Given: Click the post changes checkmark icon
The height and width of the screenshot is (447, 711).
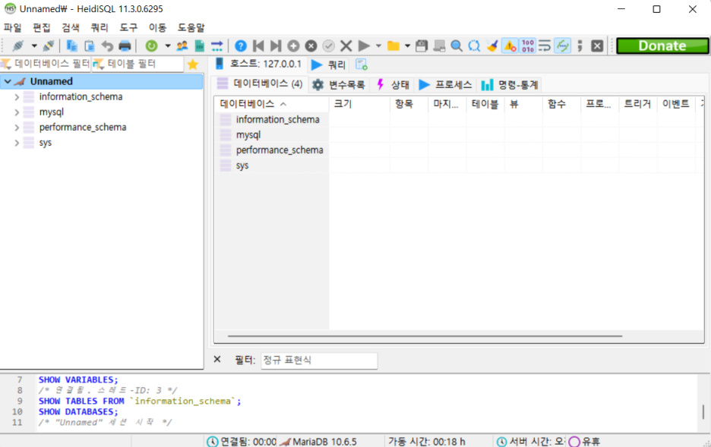Looking at the screenshot, I should [x=329, y=46].
